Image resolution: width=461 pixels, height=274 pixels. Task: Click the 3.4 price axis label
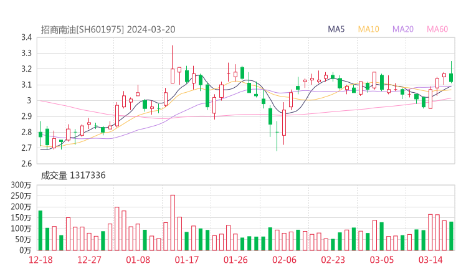pos(26,37)
